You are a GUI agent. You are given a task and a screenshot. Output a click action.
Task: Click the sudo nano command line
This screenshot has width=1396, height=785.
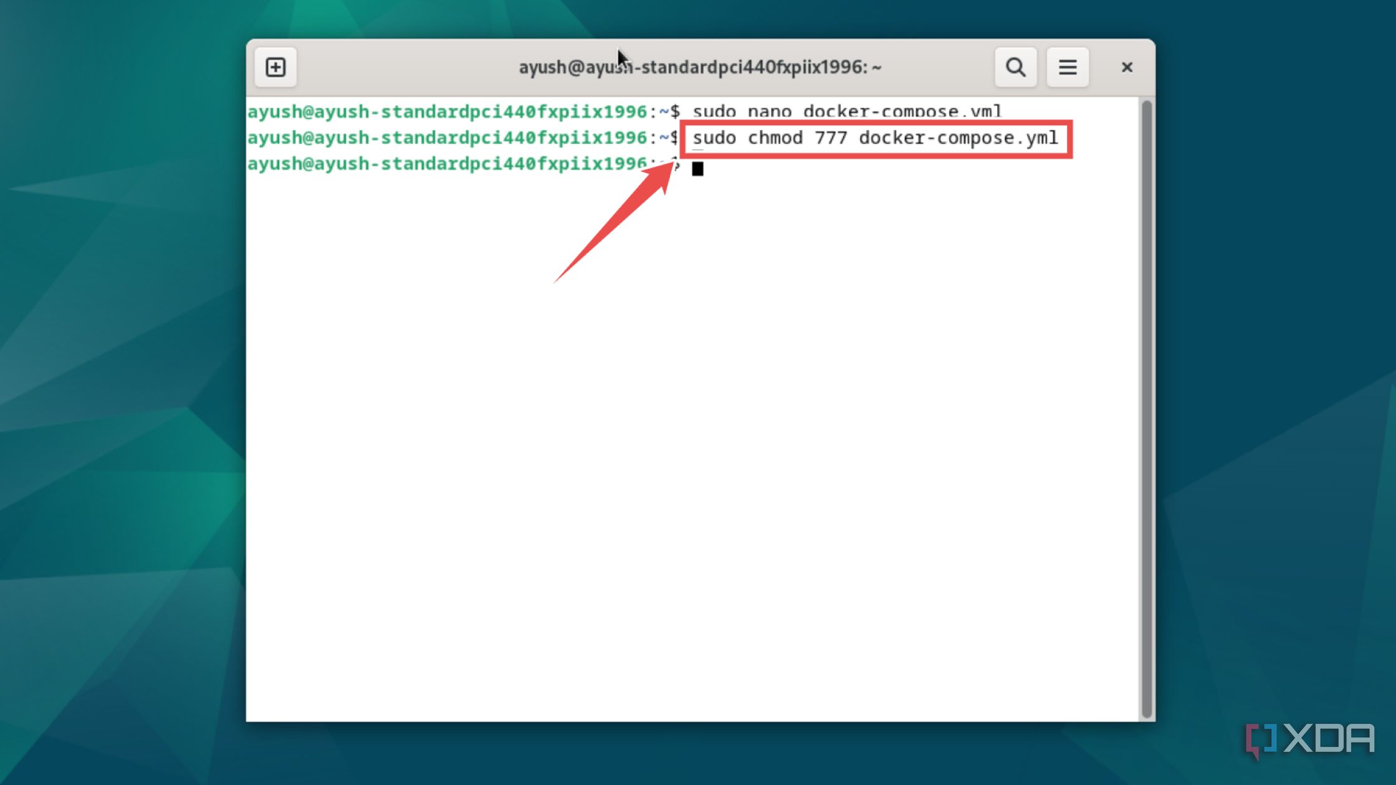(846, 112)
